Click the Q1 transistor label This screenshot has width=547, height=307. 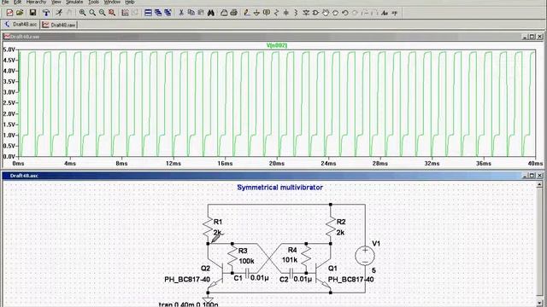(332, 269)
